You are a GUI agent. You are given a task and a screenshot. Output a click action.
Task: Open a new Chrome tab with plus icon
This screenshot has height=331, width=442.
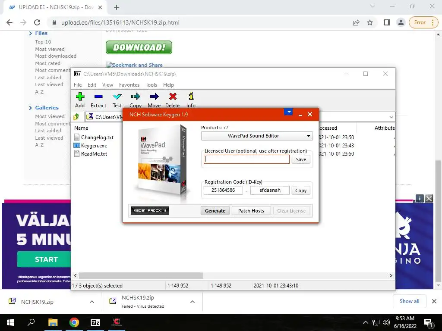click(x=117, y=7)
